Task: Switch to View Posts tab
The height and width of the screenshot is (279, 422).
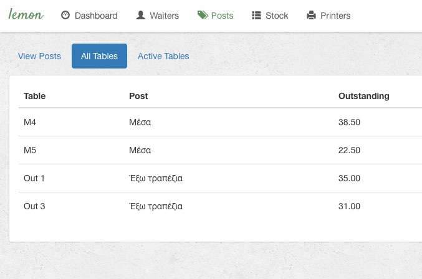Action: [39, 56]
